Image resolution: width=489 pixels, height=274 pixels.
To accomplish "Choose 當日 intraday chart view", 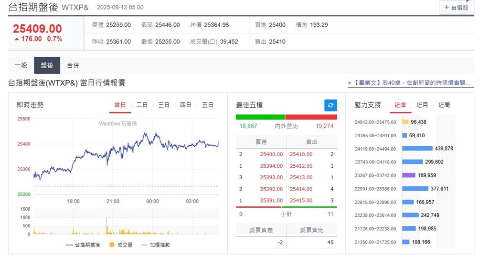I will (120, 105).
